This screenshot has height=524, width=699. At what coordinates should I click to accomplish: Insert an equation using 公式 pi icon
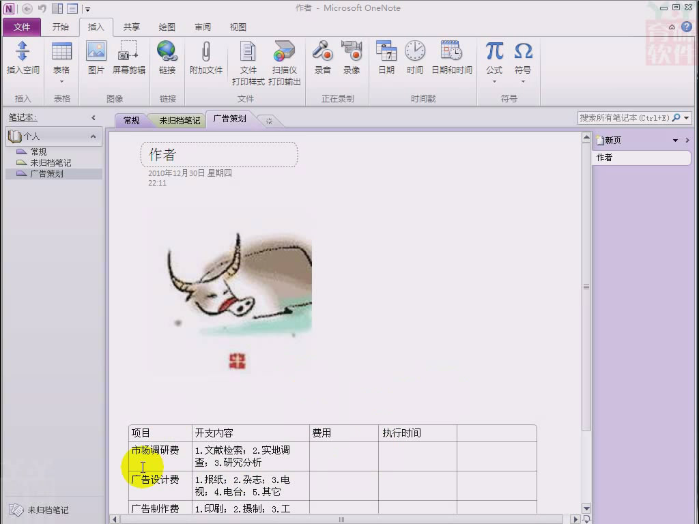point(494,52)
